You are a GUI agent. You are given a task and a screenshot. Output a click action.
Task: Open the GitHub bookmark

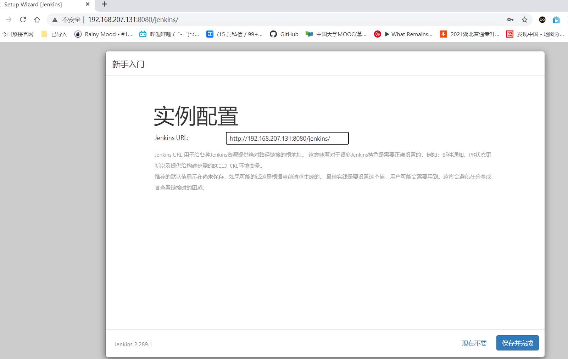point(284,34)
